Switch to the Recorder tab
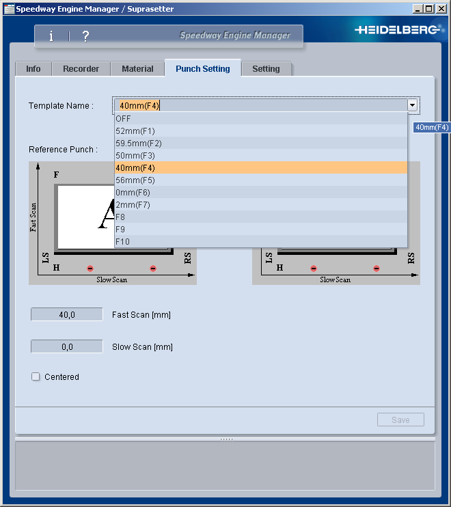Image resolution: width=451 pixels, height=507 pixels. pos(81,69)
